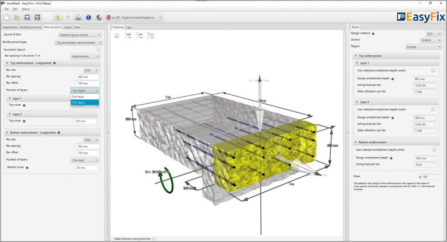
Task: Open info icon beside Layer 1 Top cover
Action: [24, 105]
